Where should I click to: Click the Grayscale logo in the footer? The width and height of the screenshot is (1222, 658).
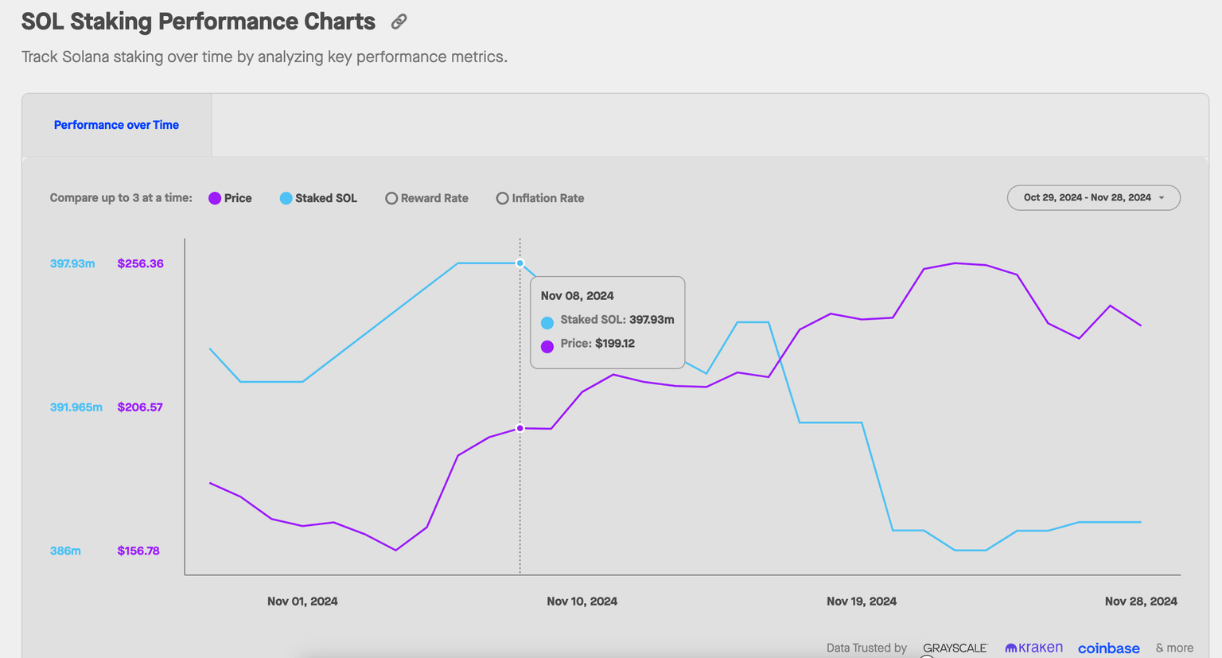point(955,648)
